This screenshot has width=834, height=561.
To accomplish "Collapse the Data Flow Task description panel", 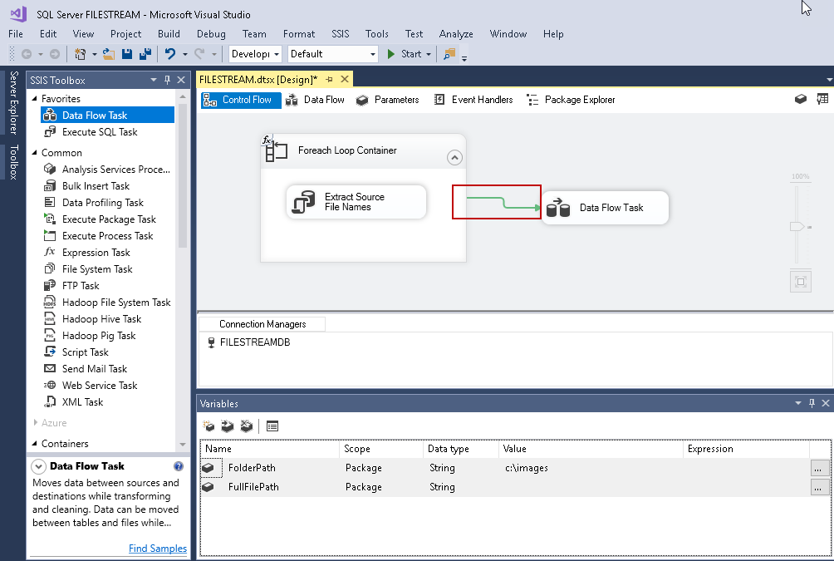I will click(38, 467).
